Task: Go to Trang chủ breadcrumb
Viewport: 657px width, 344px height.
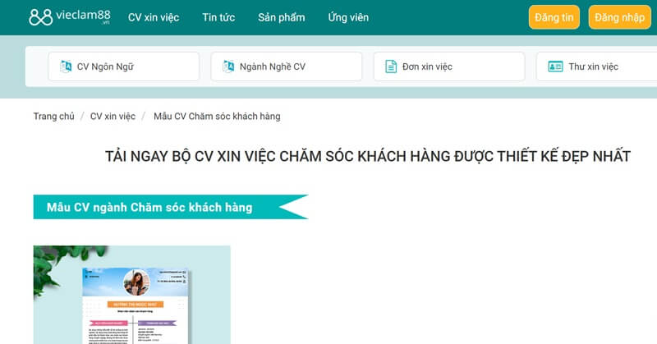Action: click(53, 116)
